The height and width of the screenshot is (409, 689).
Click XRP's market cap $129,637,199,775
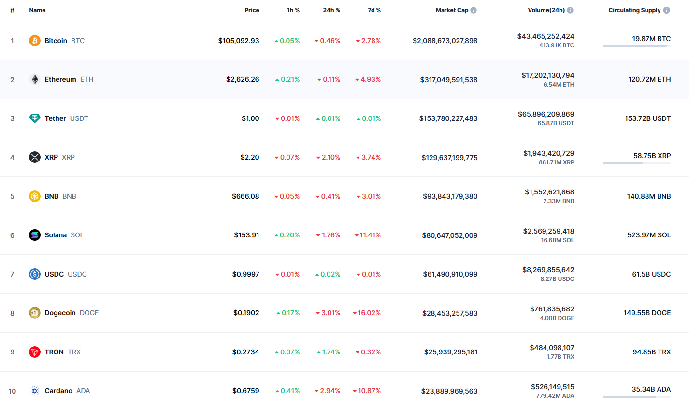point(449,158)
